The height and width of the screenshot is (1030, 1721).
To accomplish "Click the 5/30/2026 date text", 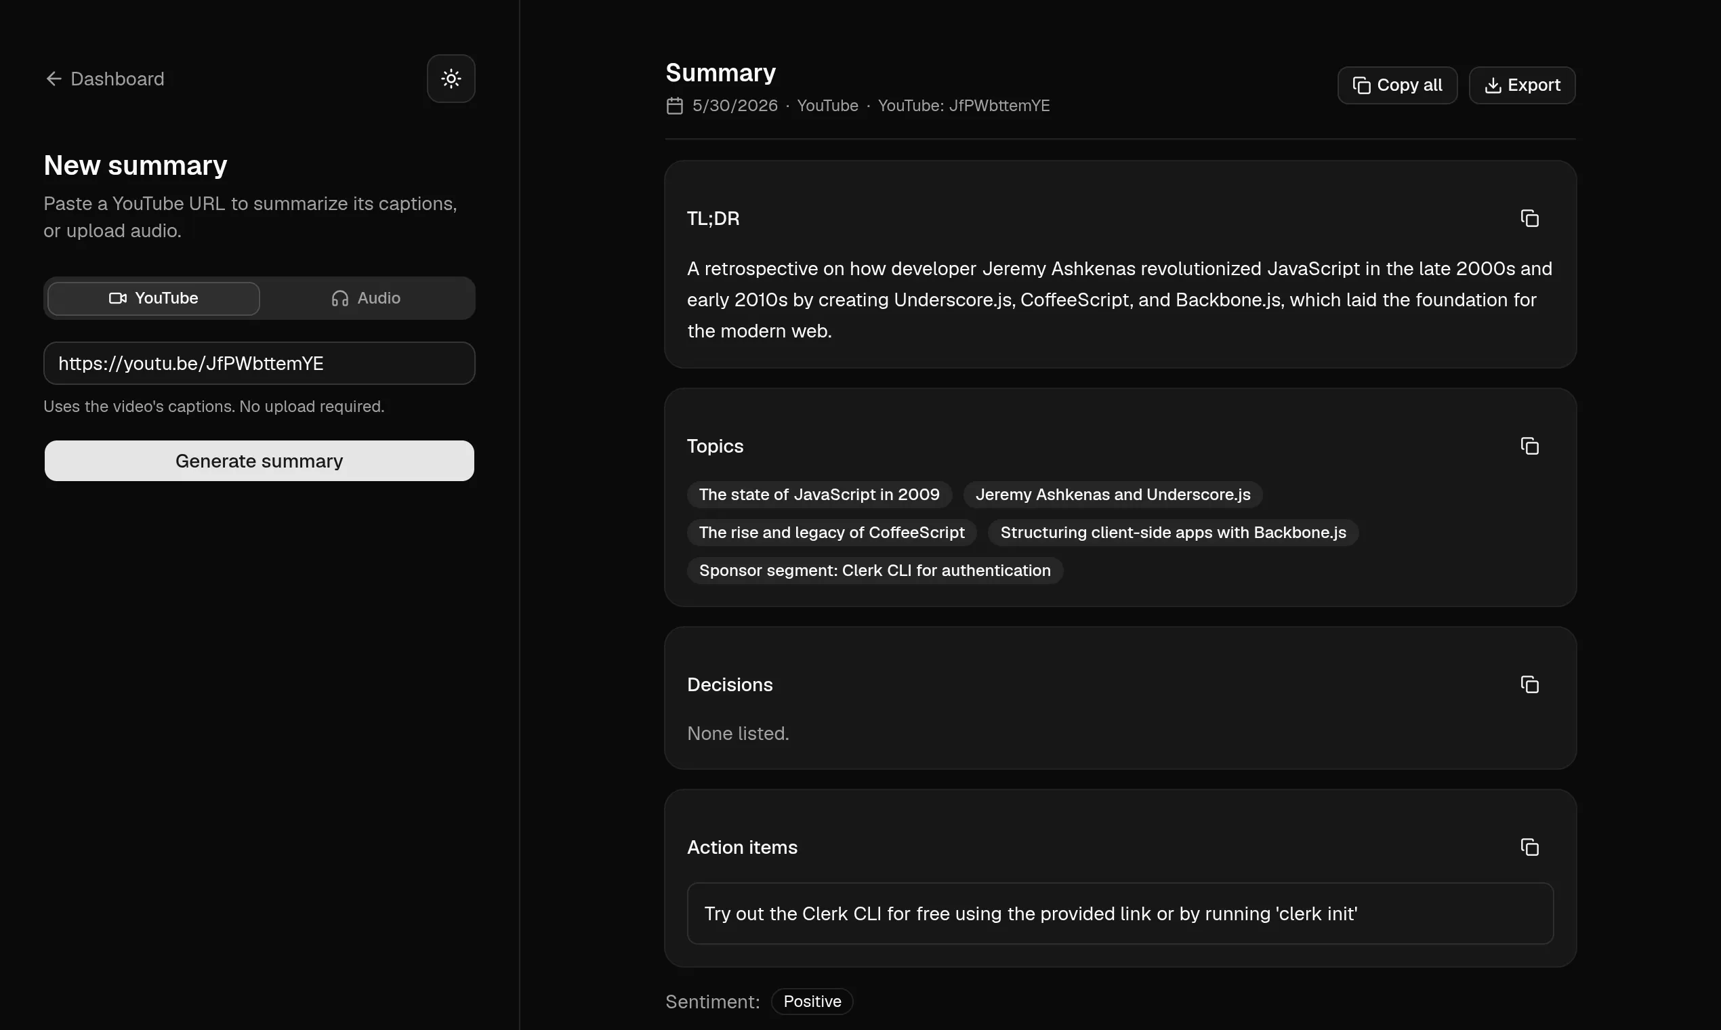I will tap(735, 106).
